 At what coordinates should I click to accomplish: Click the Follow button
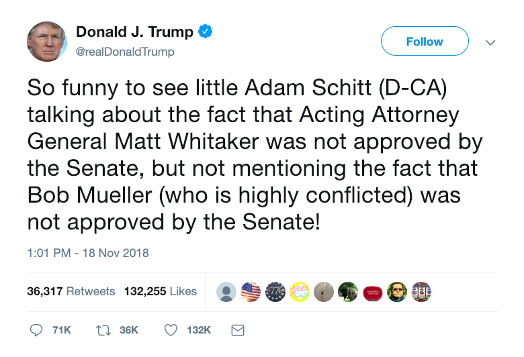pyautogui.click(x=425, y=41)
